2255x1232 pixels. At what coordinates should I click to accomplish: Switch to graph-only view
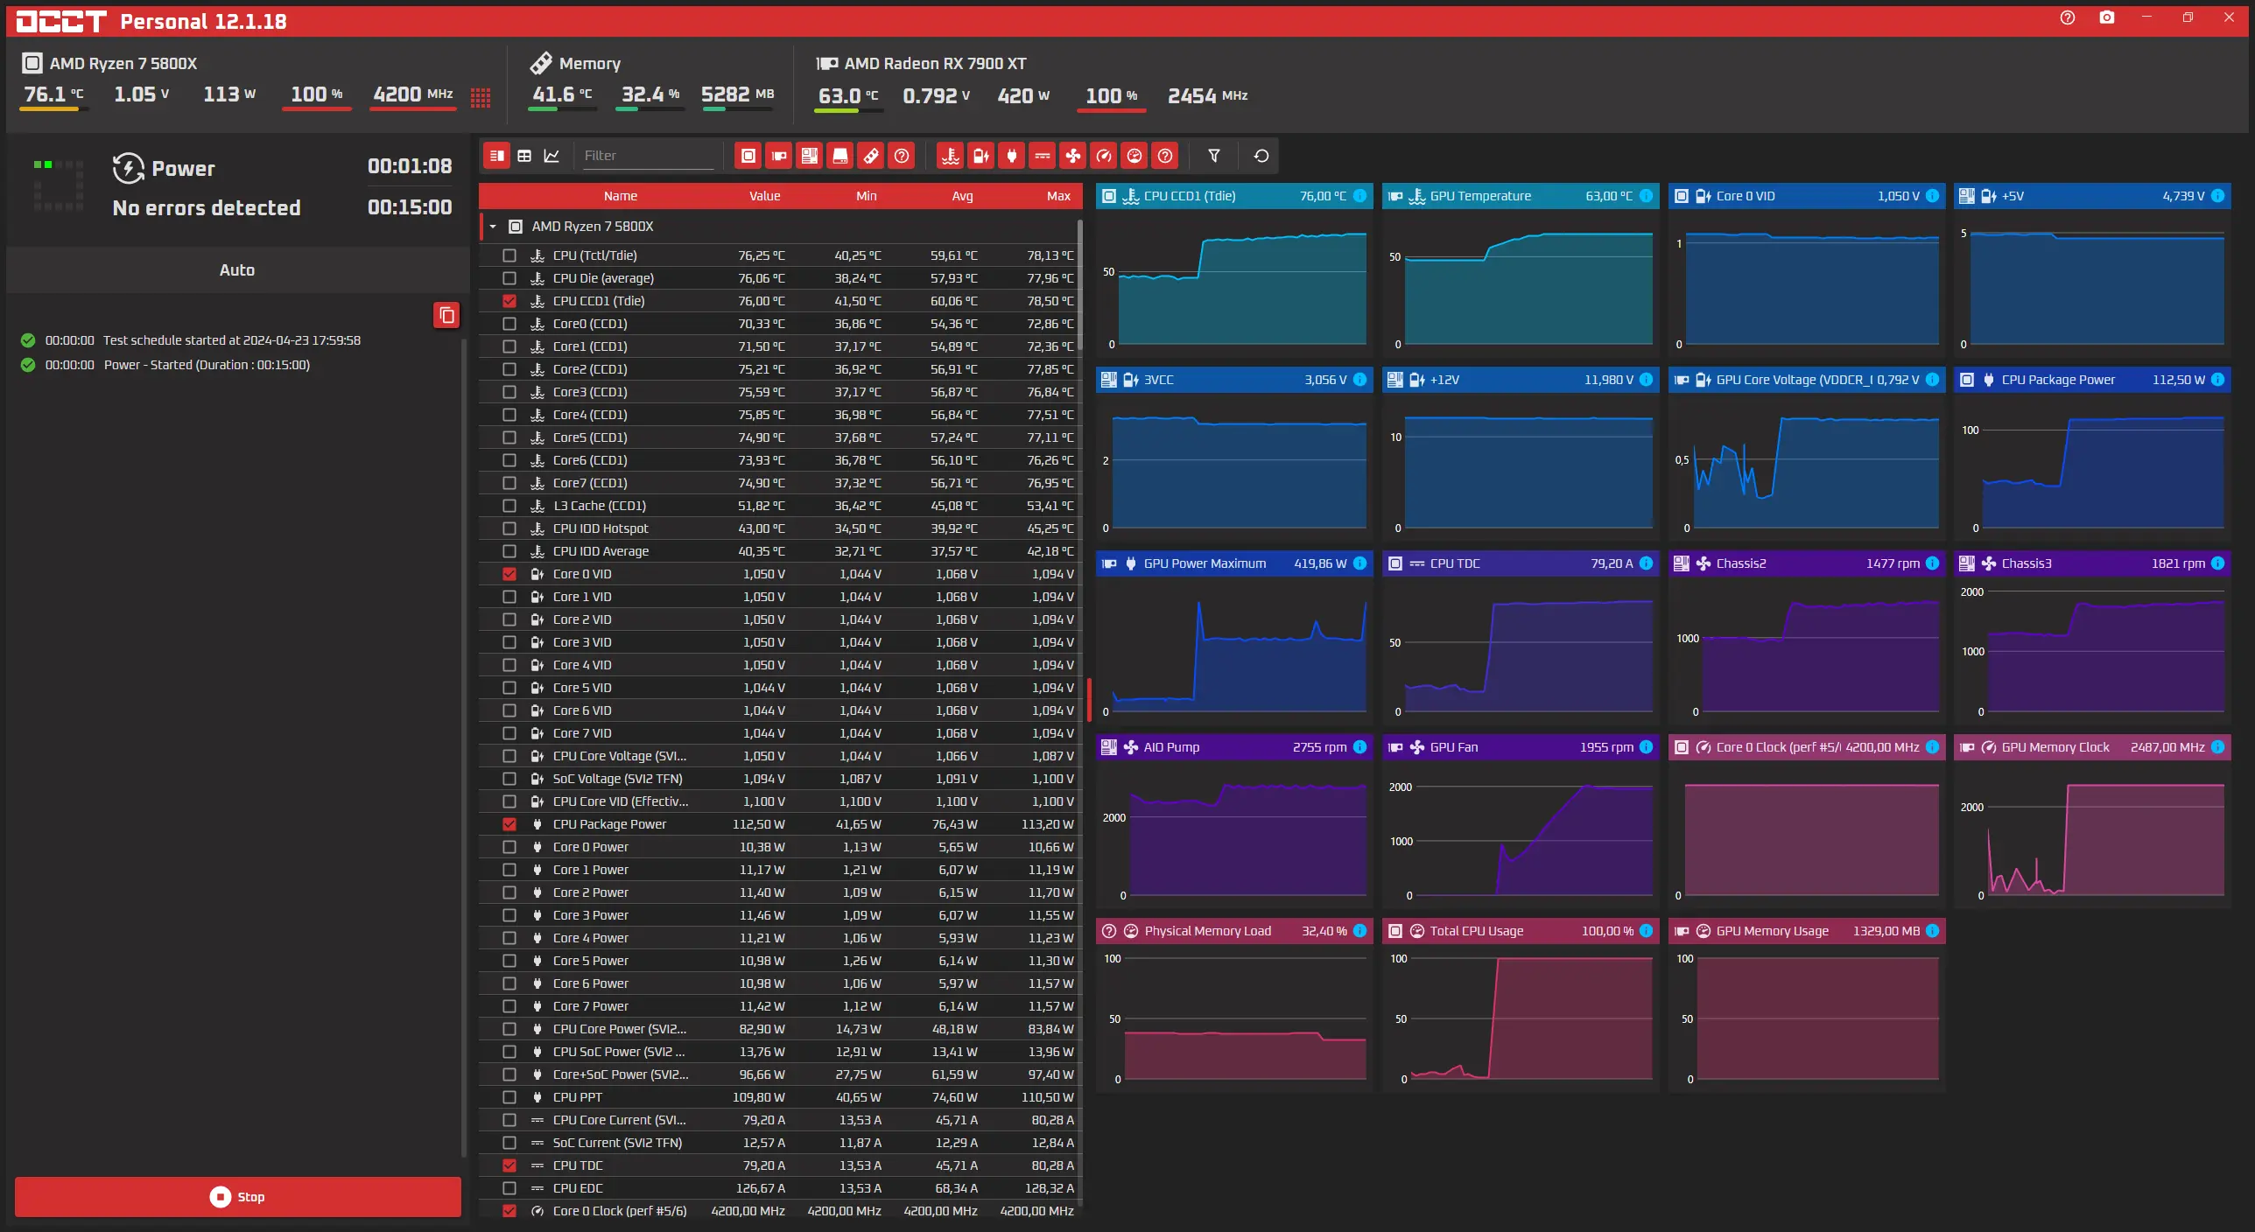click(x=551, y=156)
